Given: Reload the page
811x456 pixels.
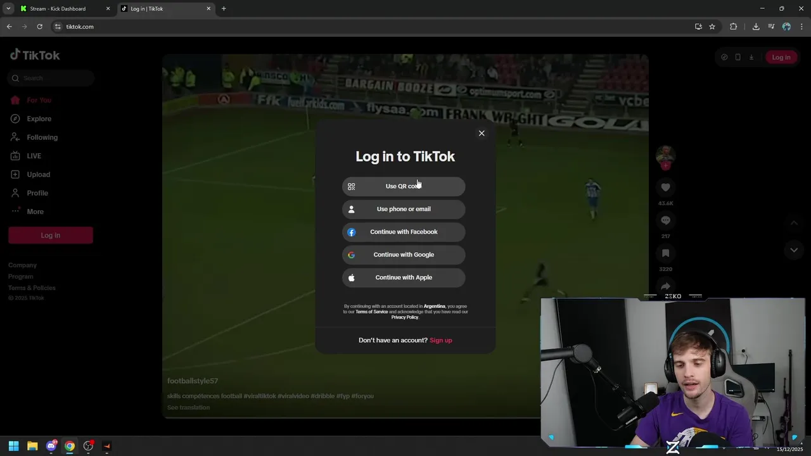Looking at the screenshot, I should coord(39,27).
